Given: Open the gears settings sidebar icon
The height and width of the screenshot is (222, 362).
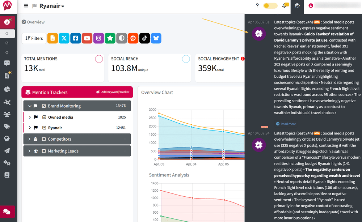Looking at the screenshot, I should [x=7, y=163].
